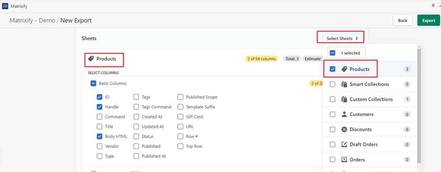Open the Select Sheets dropdown
Screen dimensions: 441x172
[342, 38]
